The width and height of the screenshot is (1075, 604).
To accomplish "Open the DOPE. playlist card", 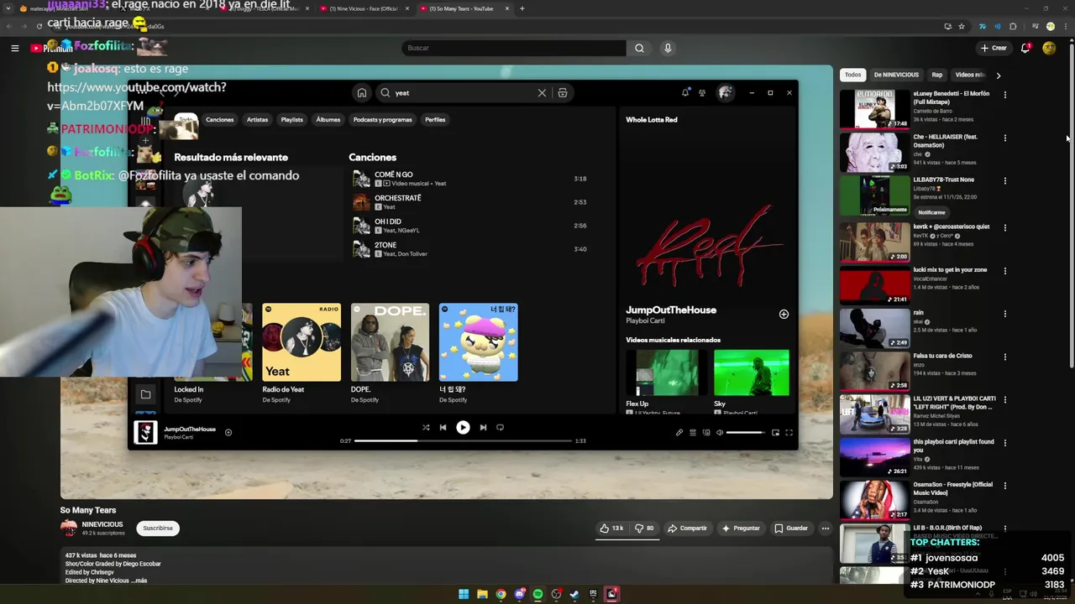I will [390, 353].
